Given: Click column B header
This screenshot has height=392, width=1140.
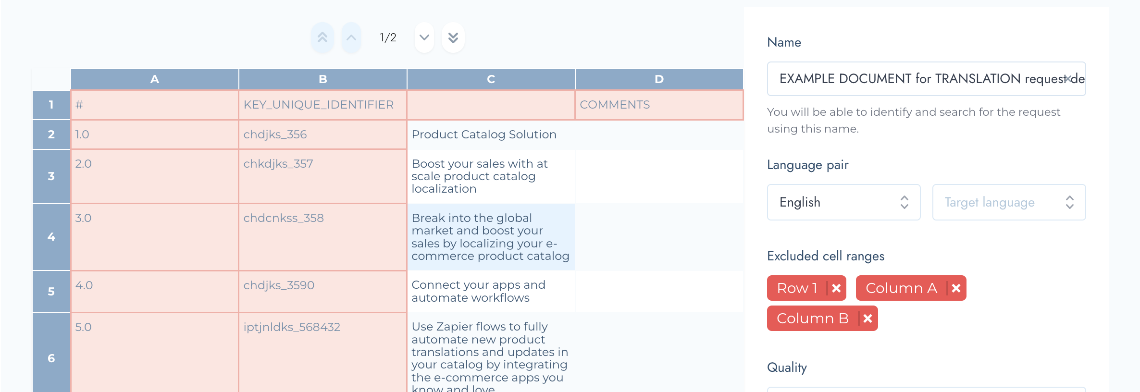Looking at the screenshot, I should coord(322,79).
